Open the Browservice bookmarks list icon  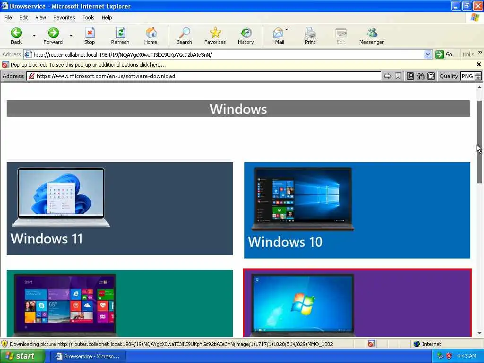coord(410,76)
